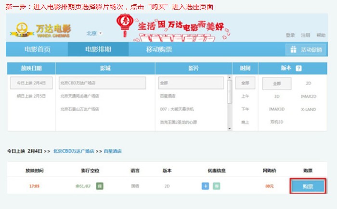The width and height of the screenshot is (337, 209).
Task: Select date 今日上映 2月4日
Action: (x=31, y=83)
